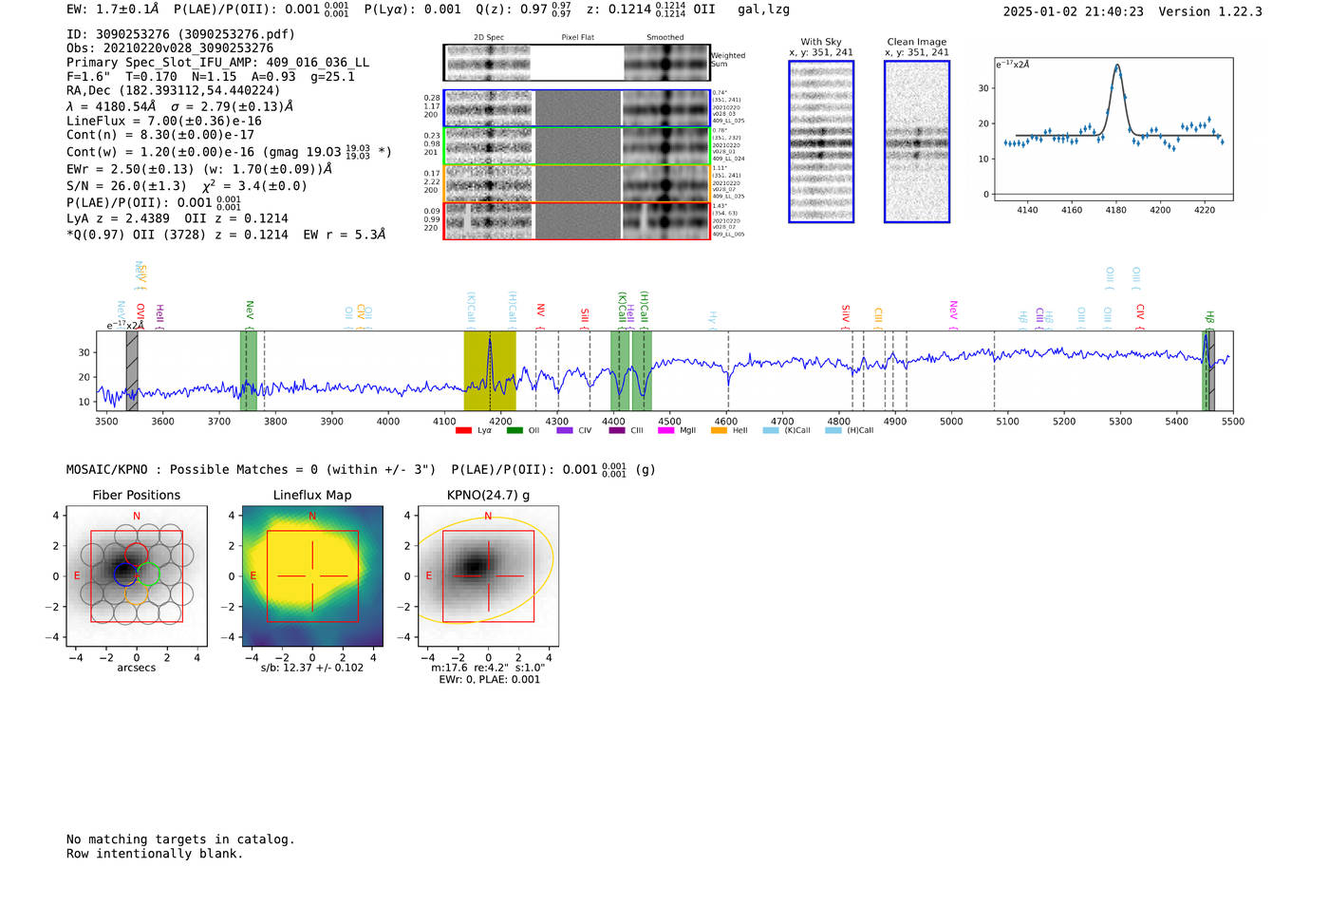
Task: Click the EWr: 0, PLAE: 0.001 caption
Action: click(489, 680)
